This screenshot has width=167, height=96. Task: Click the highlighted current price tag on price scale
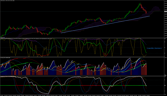pyautogui.click(x=166, y=12)
